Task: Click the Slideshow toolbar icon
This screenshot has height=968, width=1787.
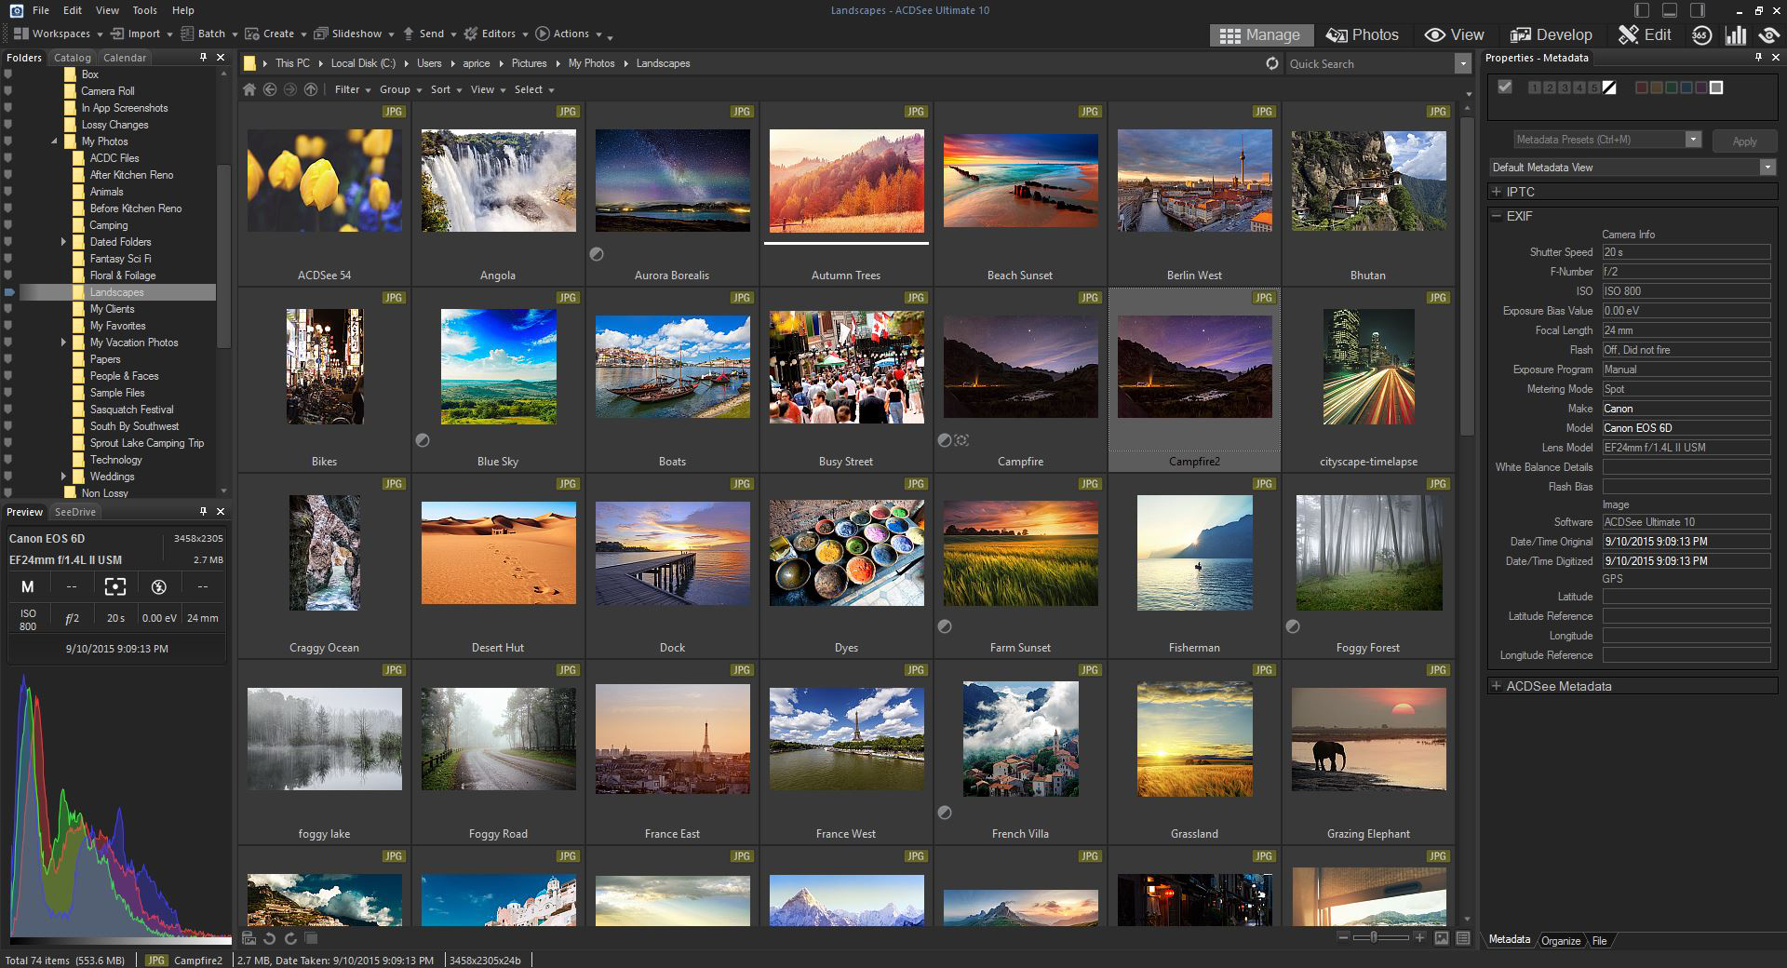Action: point(321,34)
